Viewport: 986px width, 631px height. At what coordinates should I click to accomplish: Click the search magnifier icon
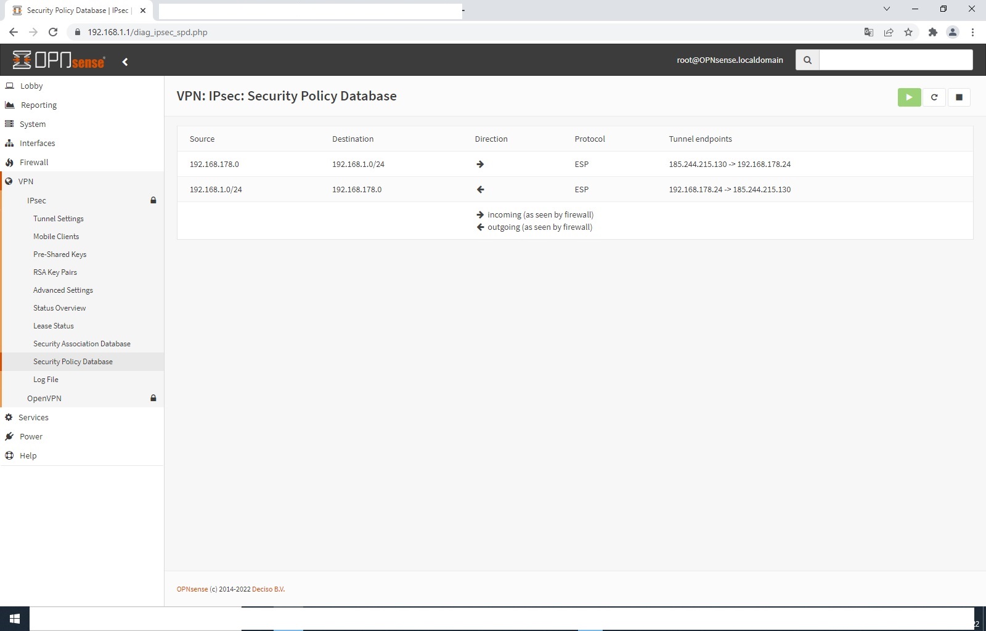(807, 60)
